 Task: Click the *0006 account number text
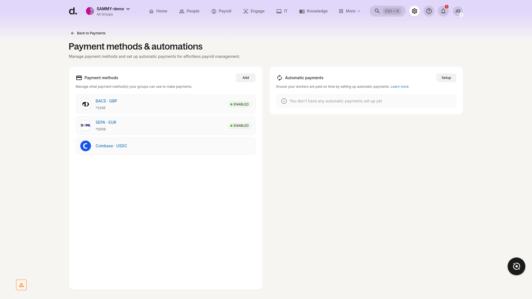[101, 129]
